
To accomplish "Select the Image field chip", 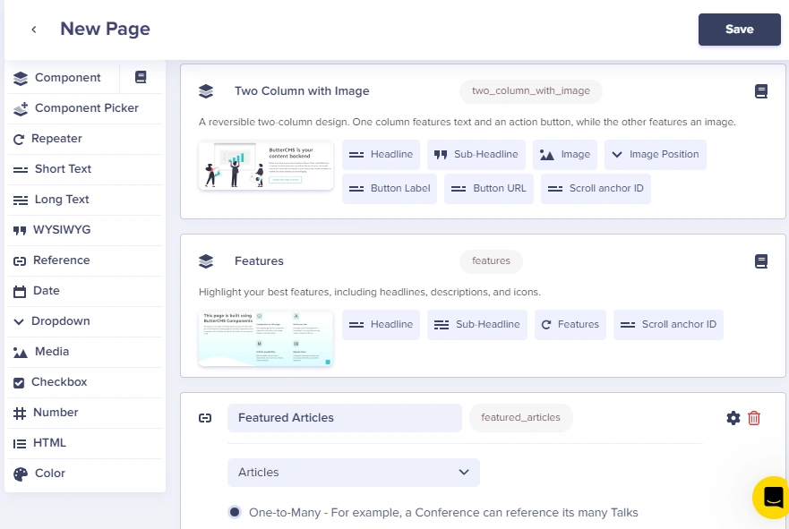I will (564, 154).
